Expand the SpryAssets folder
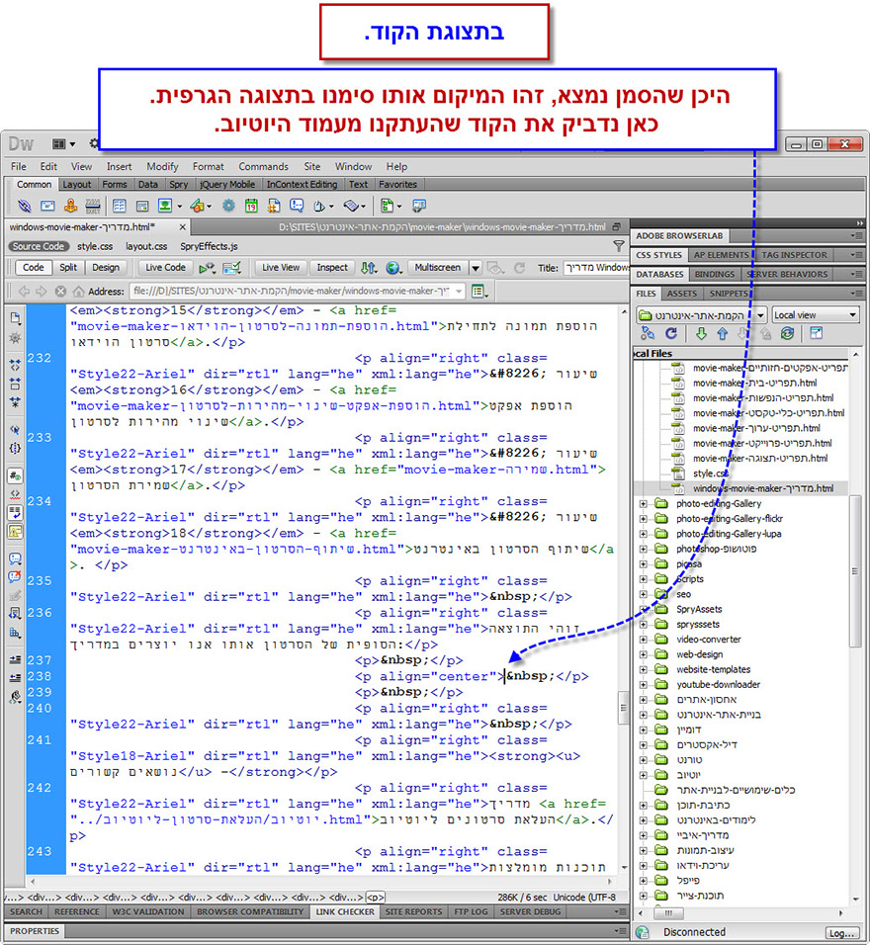Screen dimensions: 870x945 tap(644, 609)
